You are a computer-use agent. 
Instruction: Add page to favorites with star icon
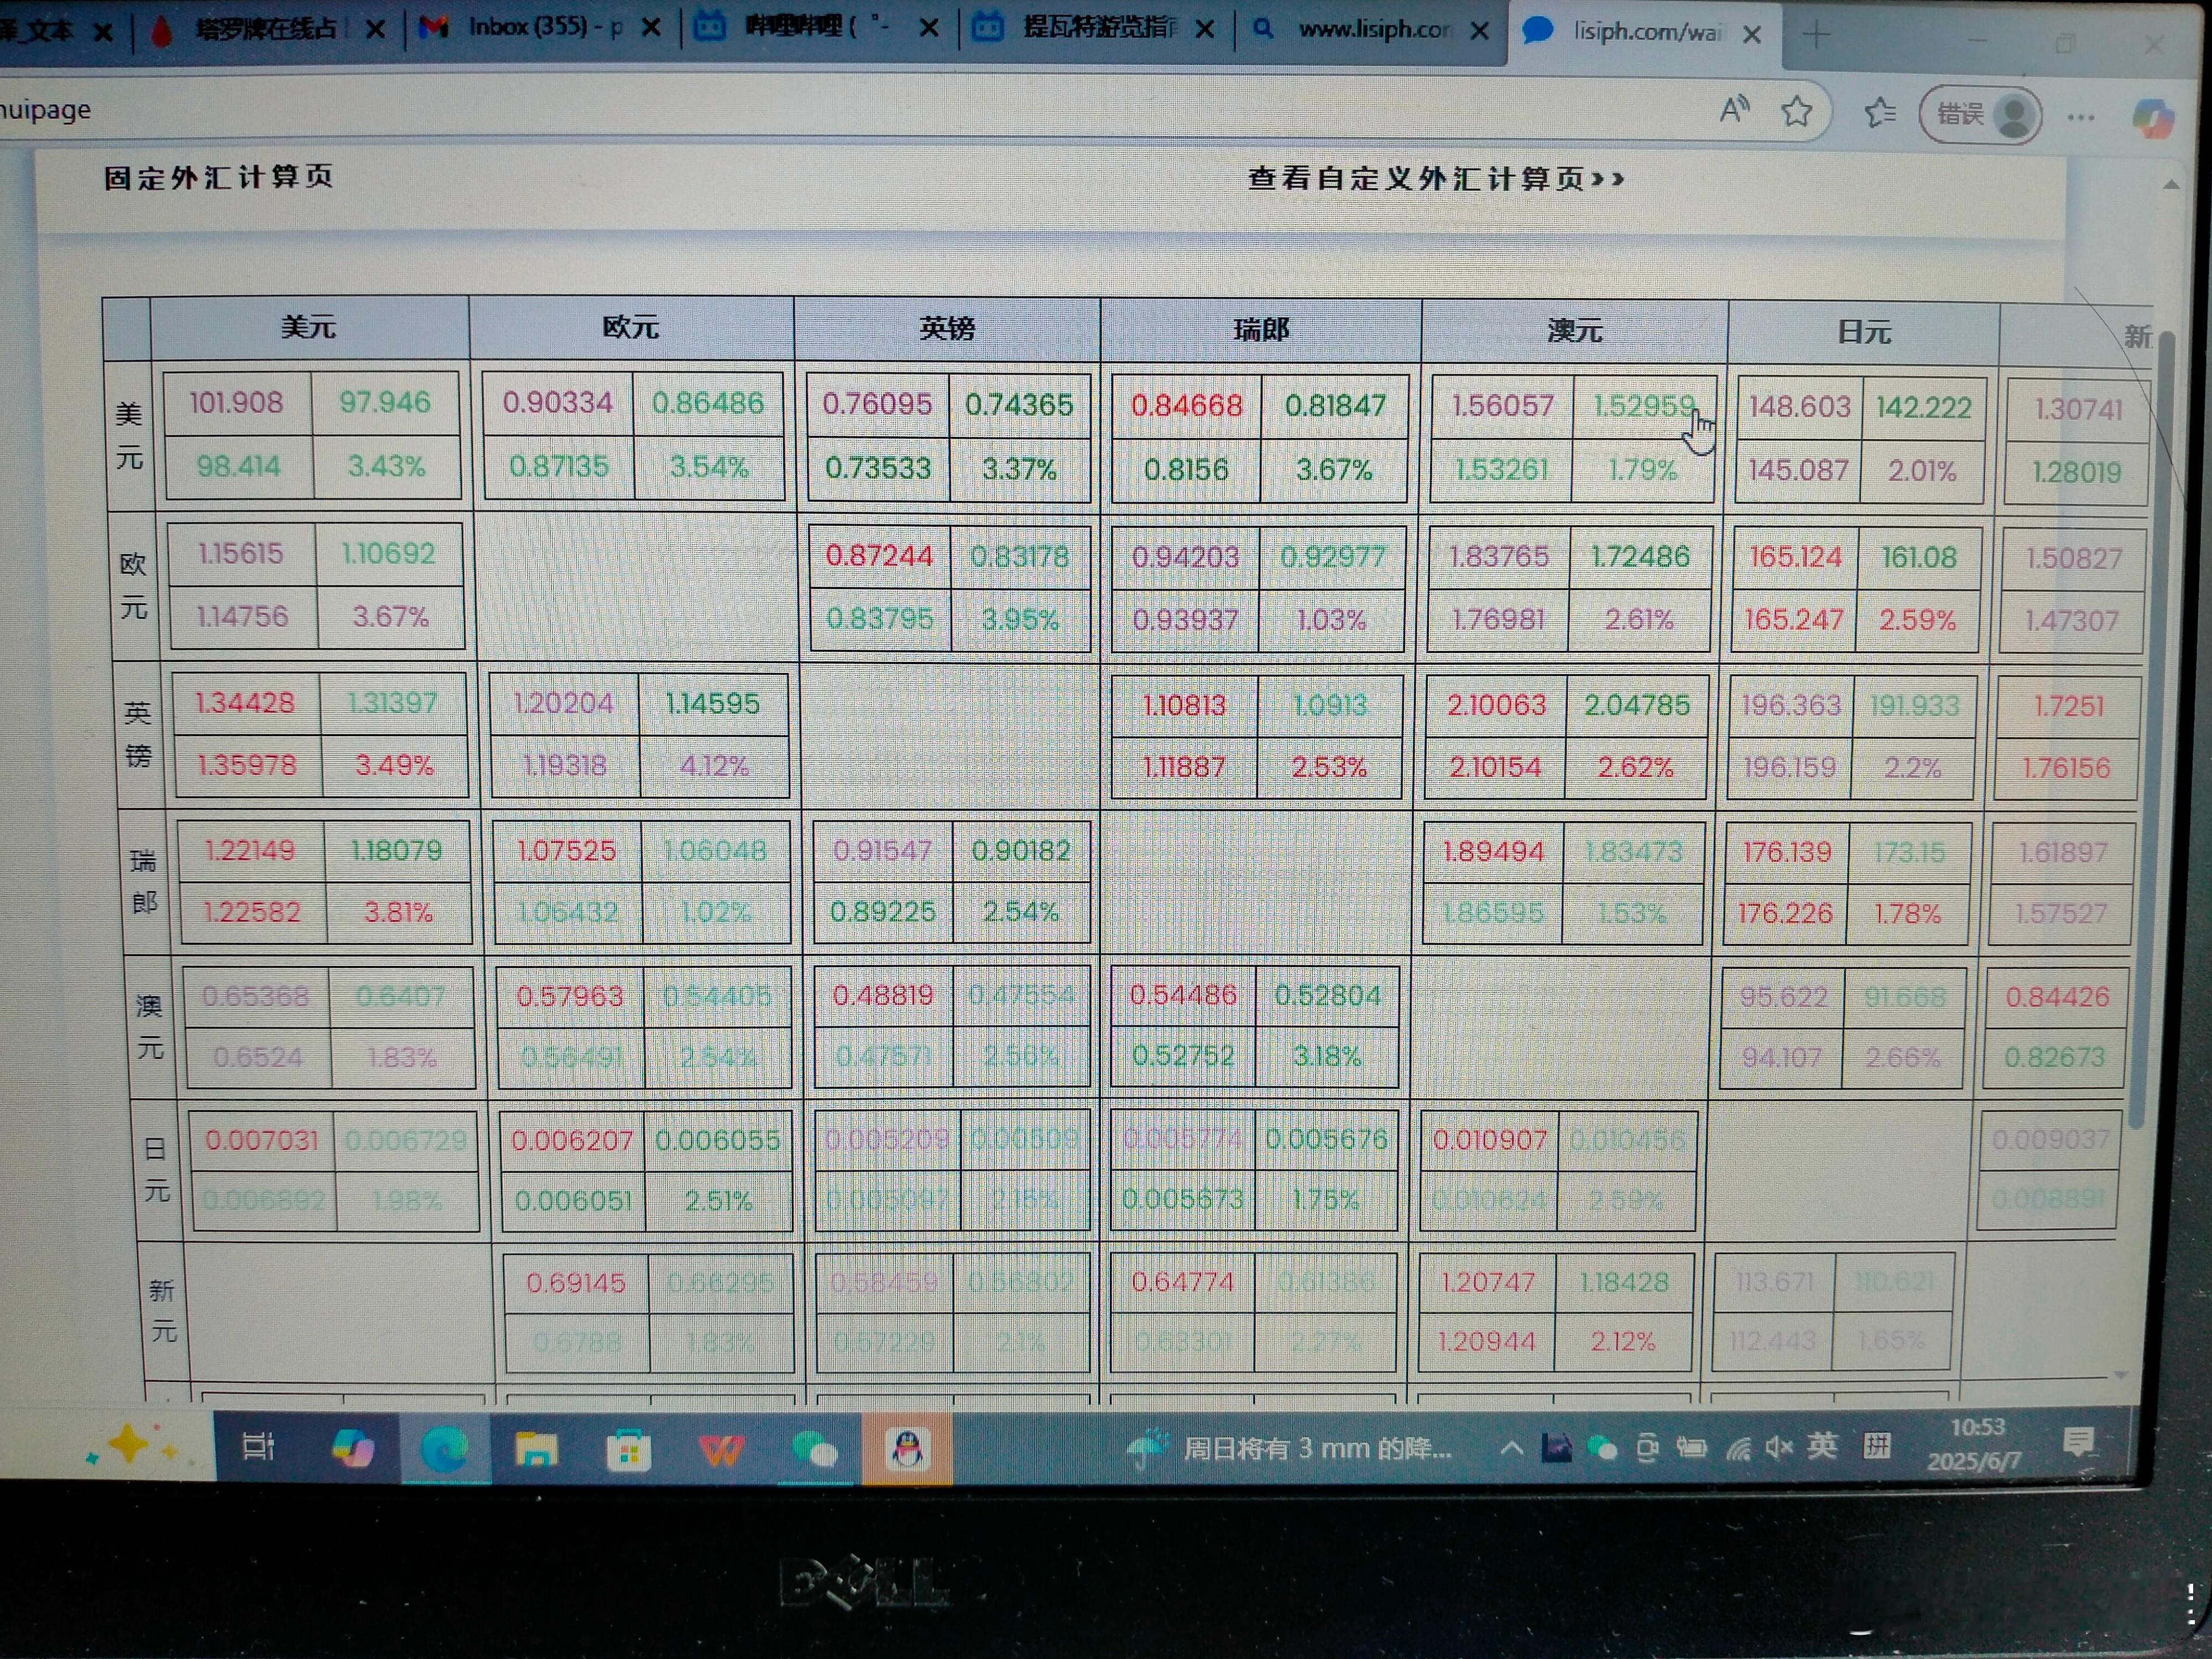[1797, 111]
